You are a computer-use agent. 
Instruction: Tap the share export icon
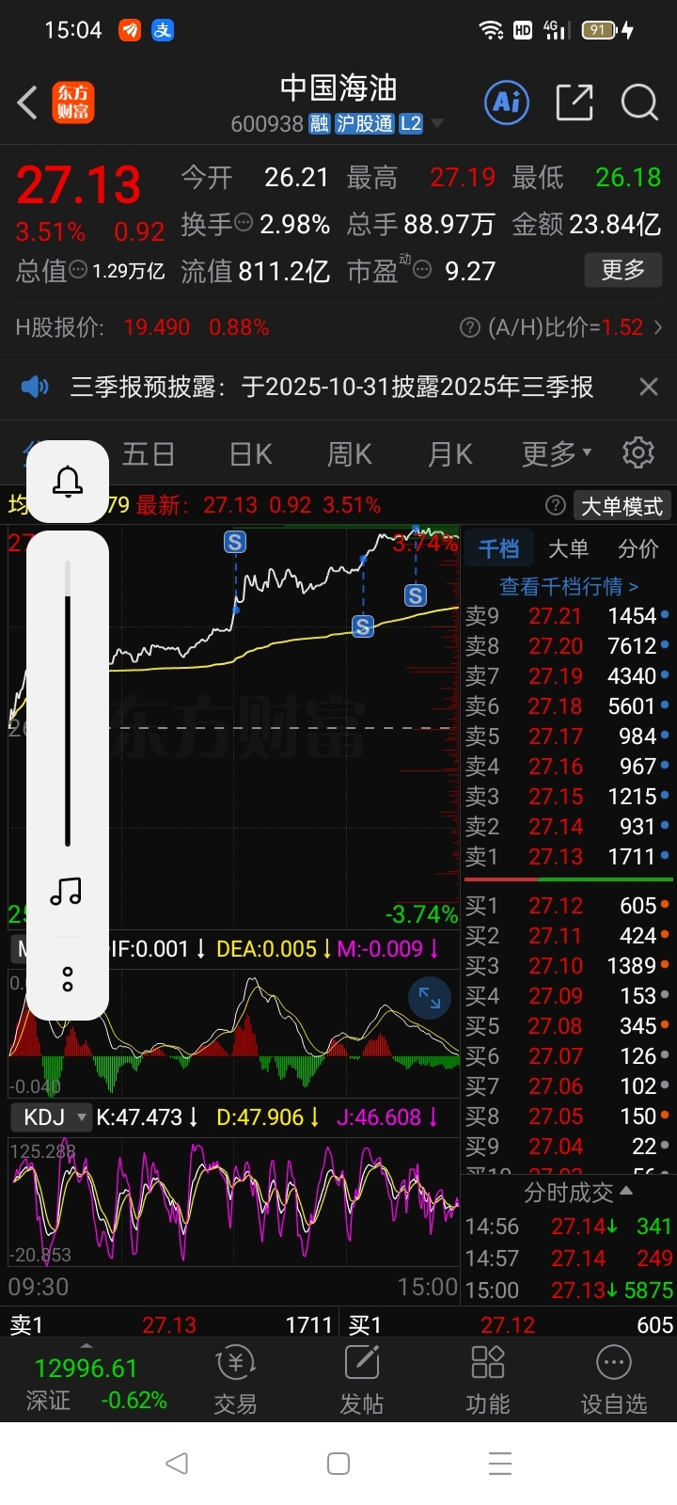575,102
